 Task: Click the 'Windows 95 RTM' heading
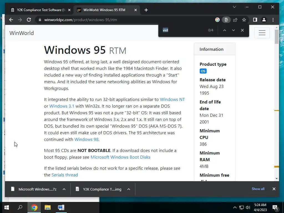(x=85, y=50)
